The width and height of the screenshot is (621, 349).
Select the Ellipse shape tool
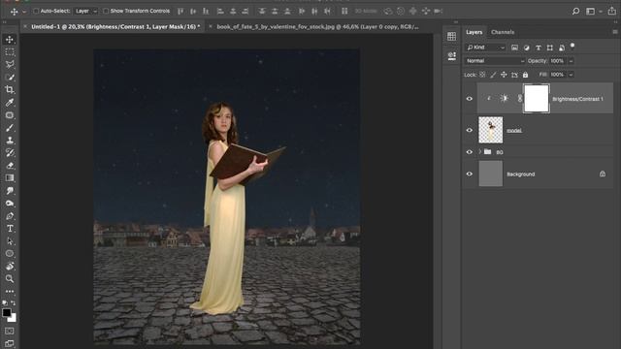[10, 254]
